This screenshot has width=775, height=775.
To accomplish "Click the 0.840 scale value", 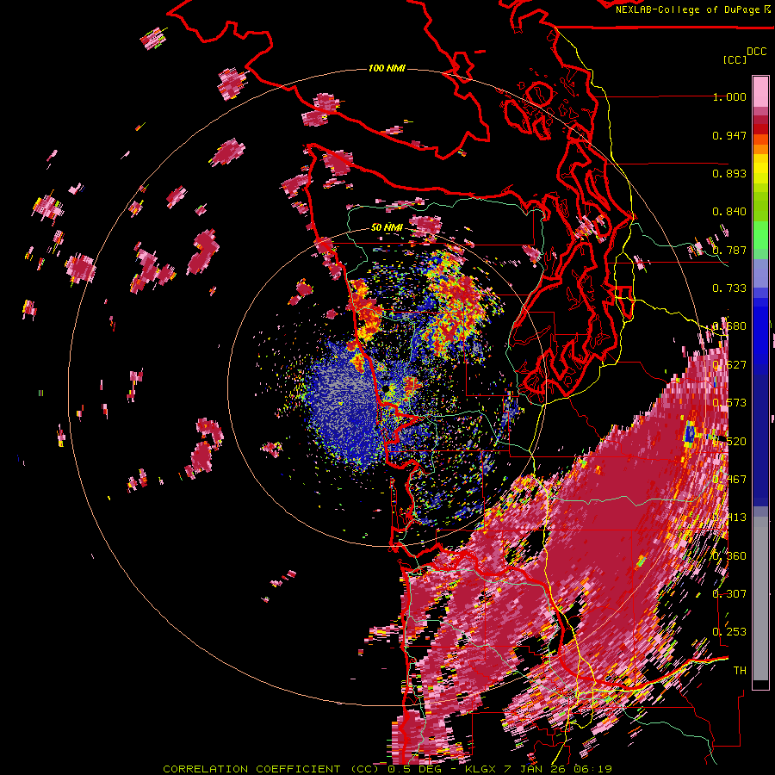I will pos(729,212).
